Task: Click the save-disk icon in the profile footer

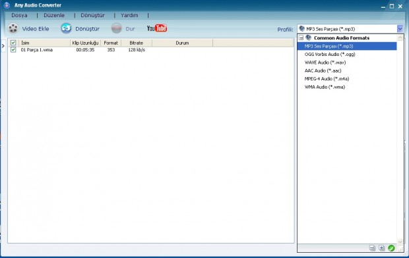Action: 373,248
